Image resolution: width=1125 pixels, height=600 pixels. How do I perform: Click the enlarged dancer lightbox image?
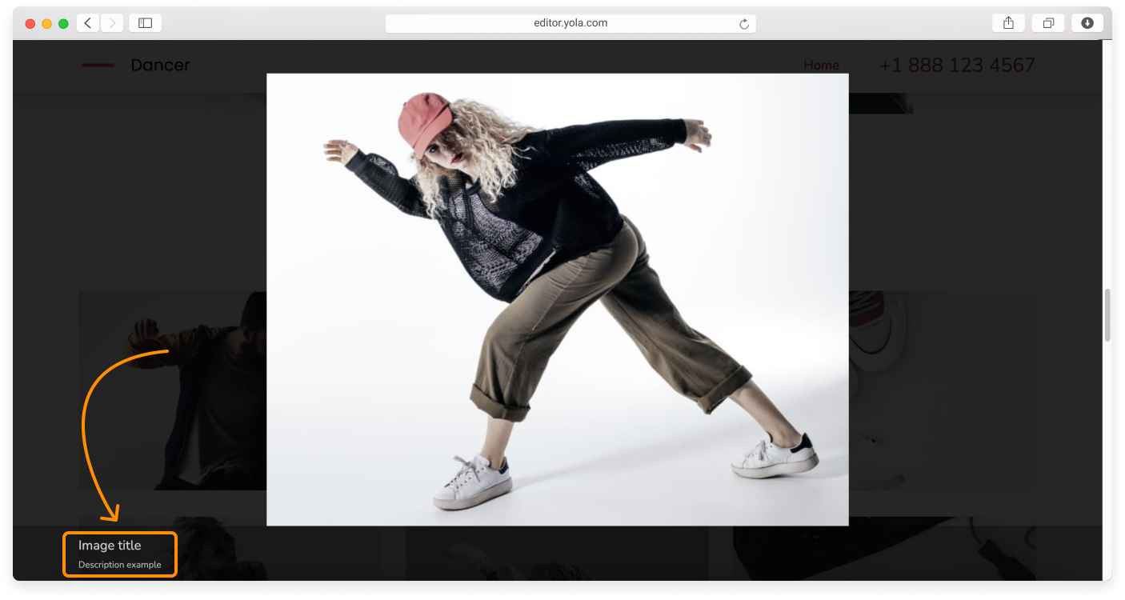click(558, 300)
